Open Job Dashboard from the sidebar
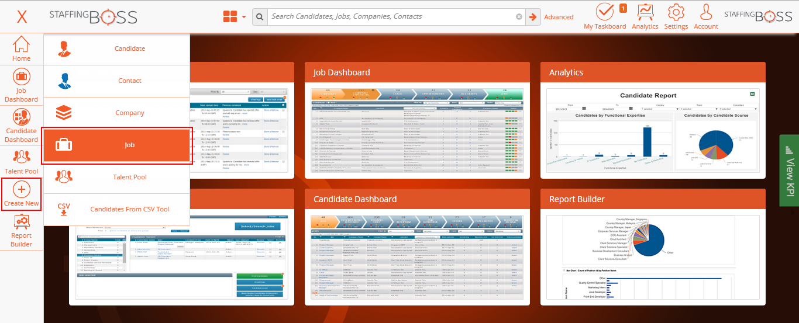Viewport: 799px width, 323px height. click(21, 85)
